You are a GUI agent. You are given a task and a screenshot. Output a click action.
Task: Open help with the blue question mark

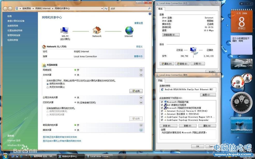[x=150, y=14]
